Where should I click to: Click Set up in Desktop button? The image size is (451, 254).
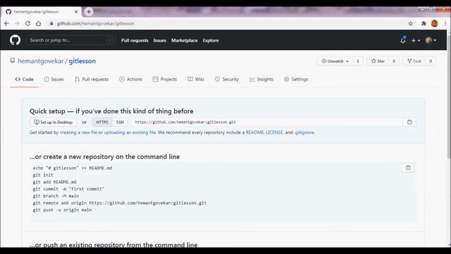(x=54, y=122)
